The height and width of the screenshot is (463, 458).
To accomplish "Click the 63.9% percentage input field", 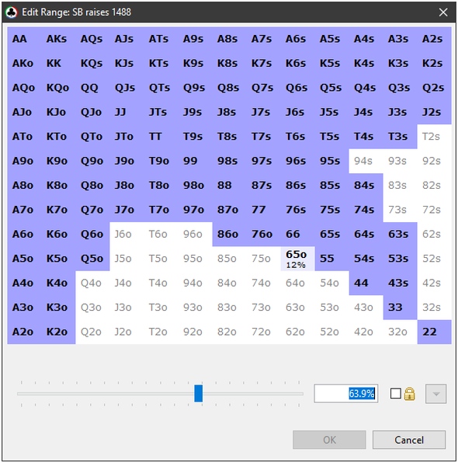I will (346, 394).
